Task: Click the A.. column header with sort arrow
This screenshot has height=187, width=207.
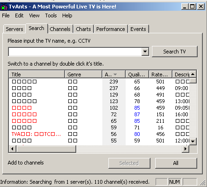Action: point(114,75)
